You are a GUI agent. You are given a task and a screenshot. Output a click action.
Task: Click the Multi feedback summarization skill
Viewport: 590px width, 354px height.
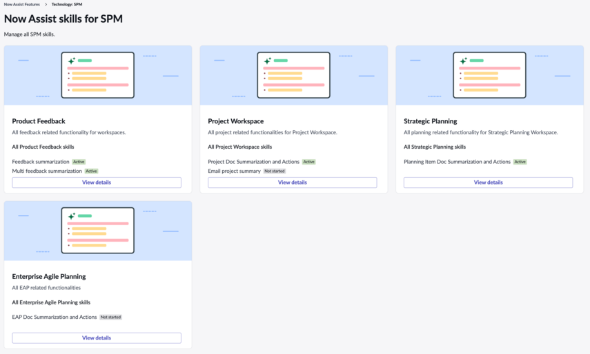pos(47,171)
